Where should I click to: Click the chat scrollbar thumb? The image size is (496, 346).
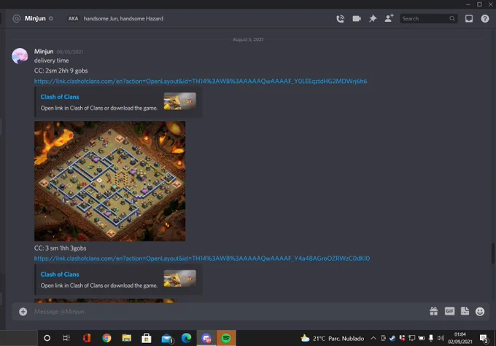(493, 253)
